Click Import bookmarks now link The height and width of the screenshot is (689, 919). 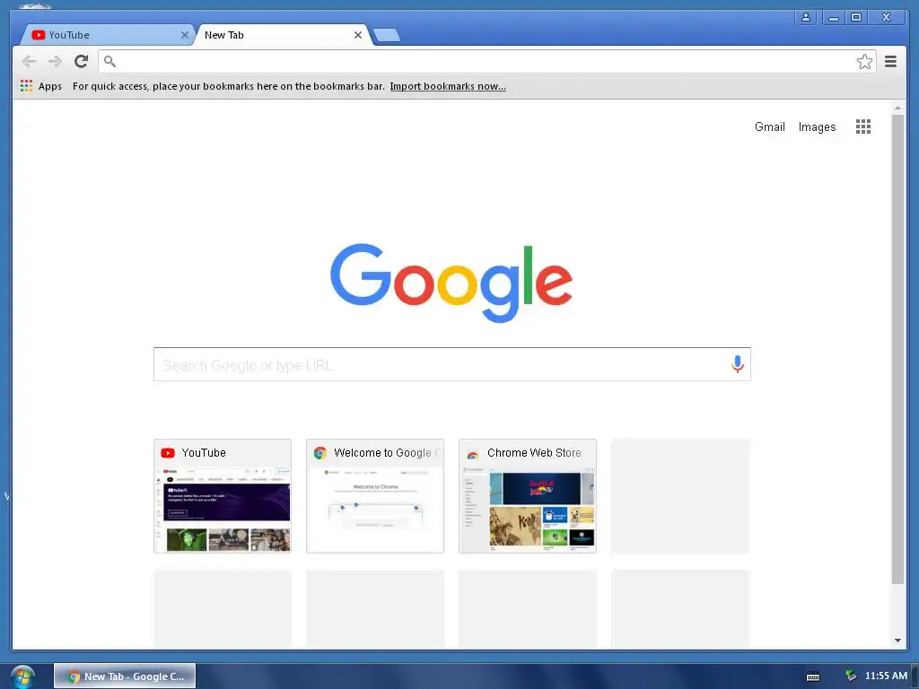click(x=448, y=86)
